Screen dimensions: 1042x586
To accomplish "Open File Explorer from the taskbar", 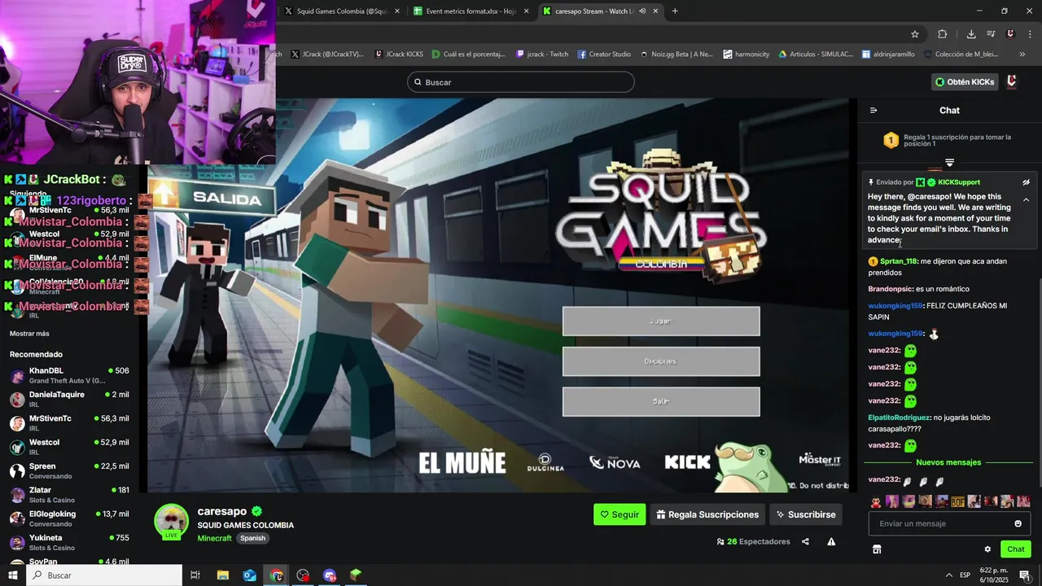I will point(222,575).
